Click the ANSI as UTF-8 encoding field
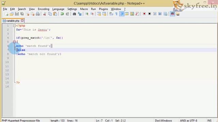218x122 pixels. point(188,121)
